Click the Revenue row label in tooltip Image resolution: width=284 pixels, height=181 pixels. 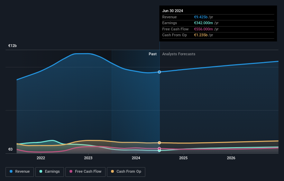[170, 17]
